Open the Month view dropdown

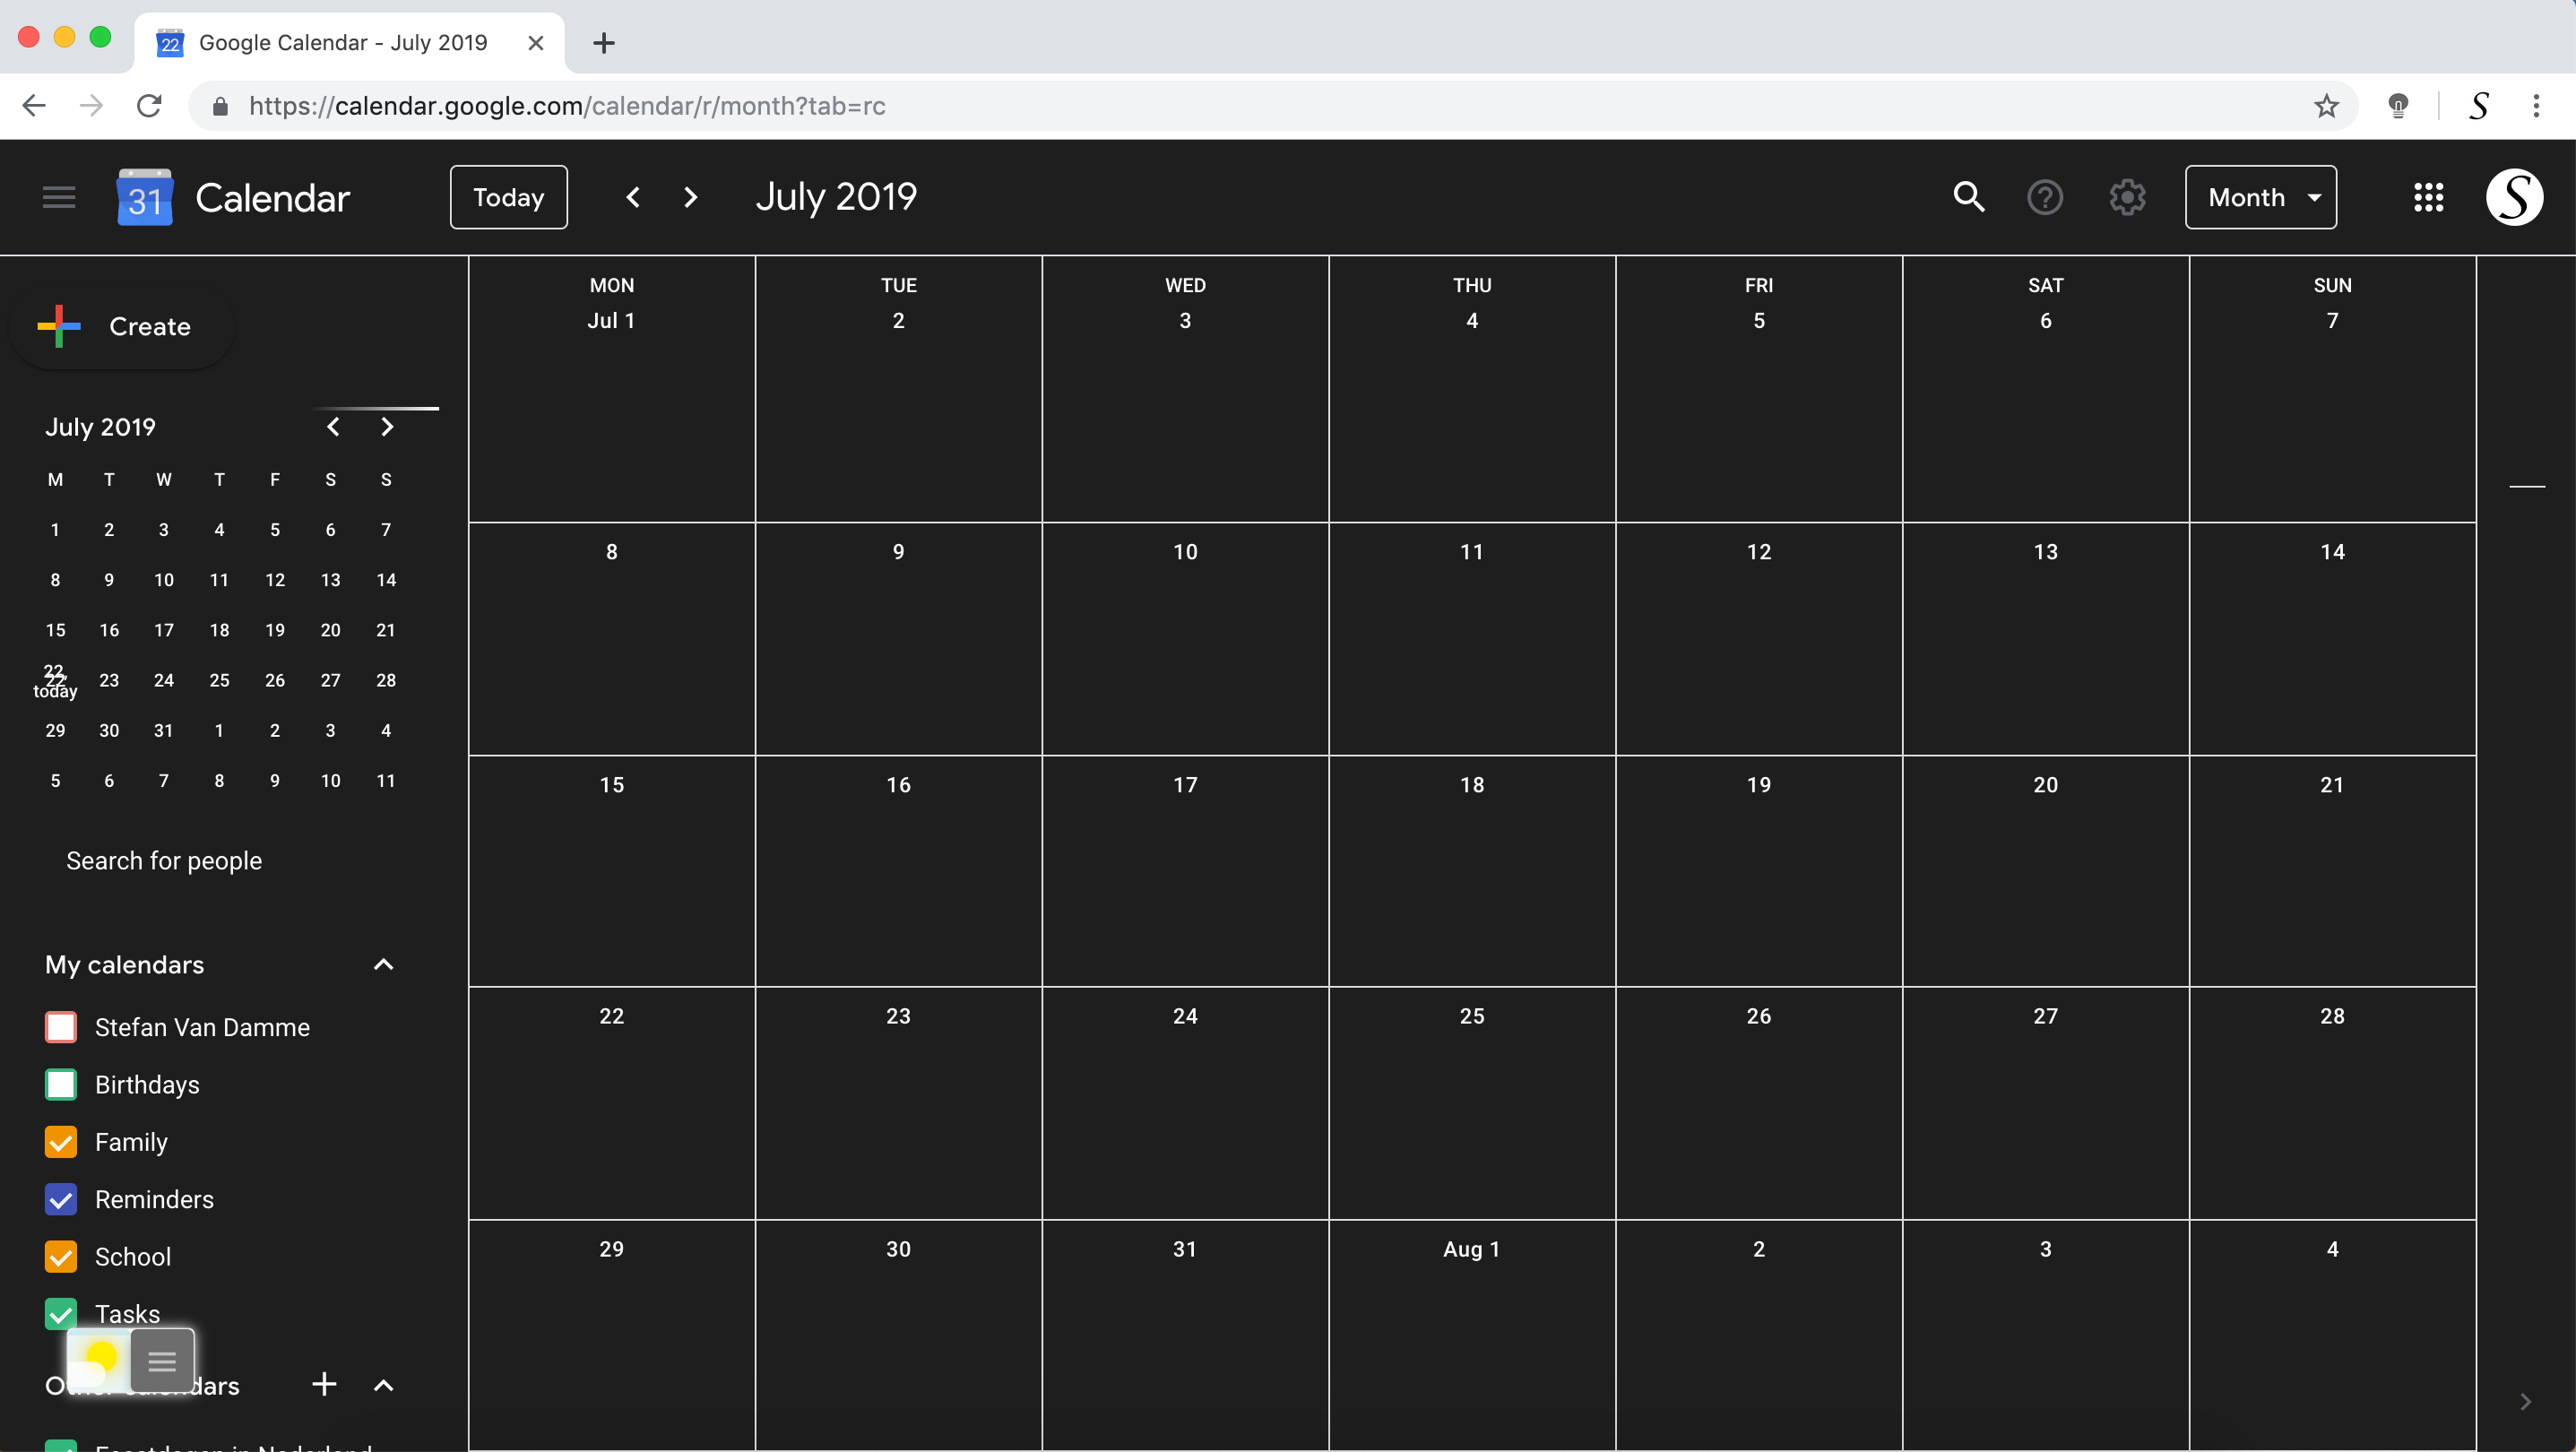[2260, 197]
